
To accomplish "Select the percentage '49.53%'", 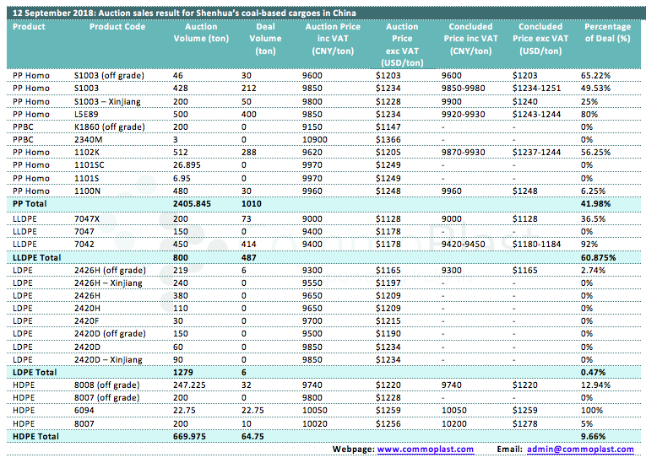I will pos(595,89).
